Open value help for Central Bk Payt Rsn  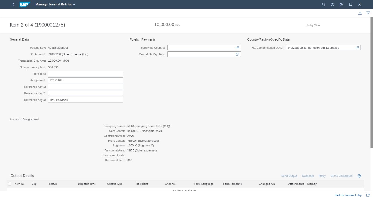point(237,54)
